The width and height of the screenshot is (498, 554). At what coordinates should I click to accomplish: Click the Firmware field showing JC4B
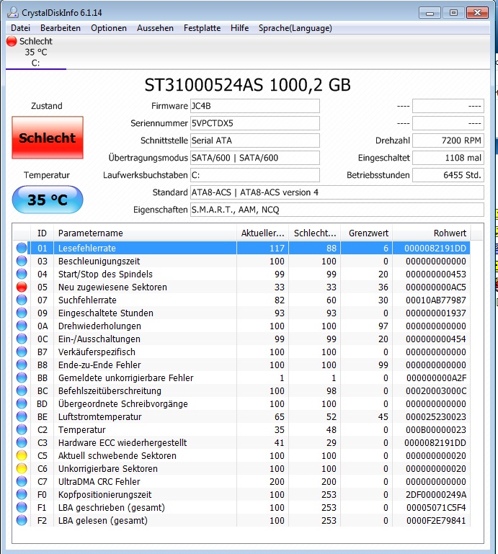click(255, 106)
